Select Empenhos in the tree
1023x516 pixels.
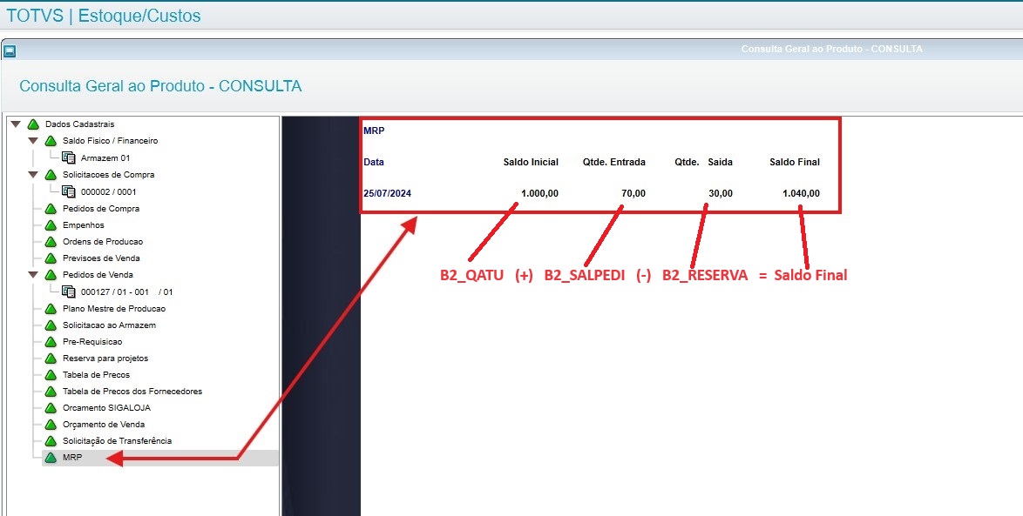(x=84, y=225)
